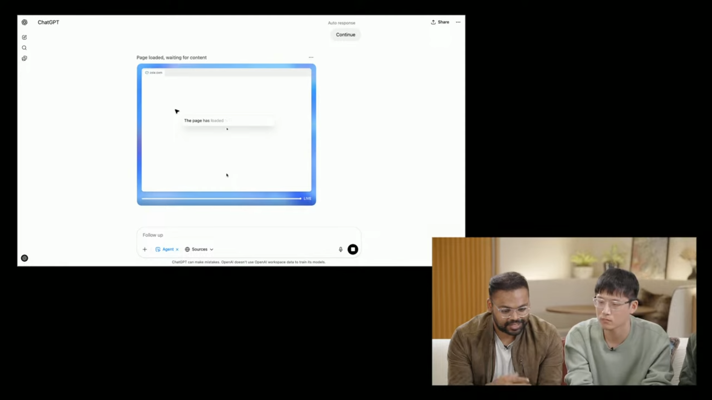Image resolution: width=712 pixels, height=400 pixels.
Task: Click the 'Auto response' label
Action: click(x=341, y=23)
